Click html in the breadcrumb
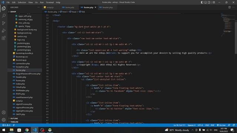Screen dimensions: 237x133 [x=64, y=12]
